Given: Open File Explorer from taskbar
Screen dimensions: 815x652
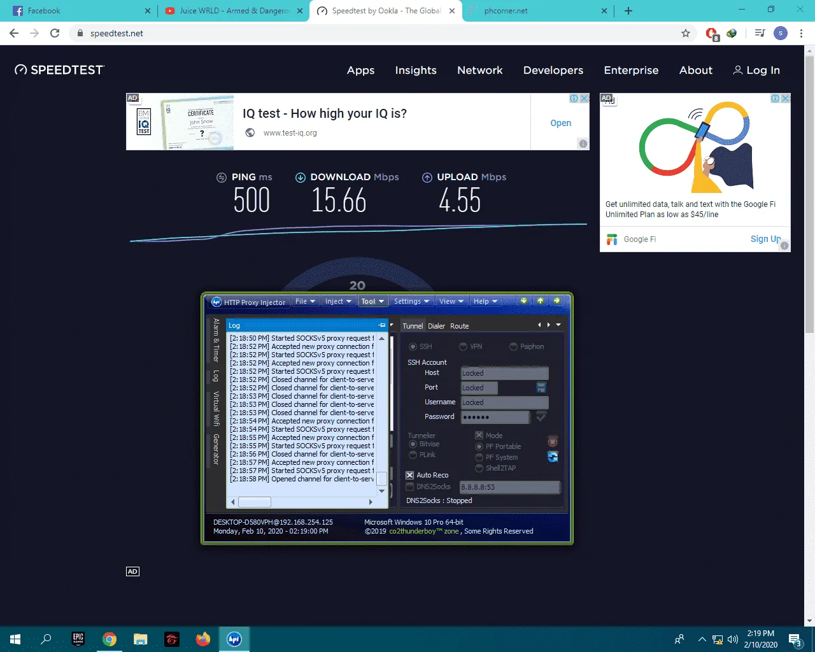Looking at the screenshot, I should (141, 639).
